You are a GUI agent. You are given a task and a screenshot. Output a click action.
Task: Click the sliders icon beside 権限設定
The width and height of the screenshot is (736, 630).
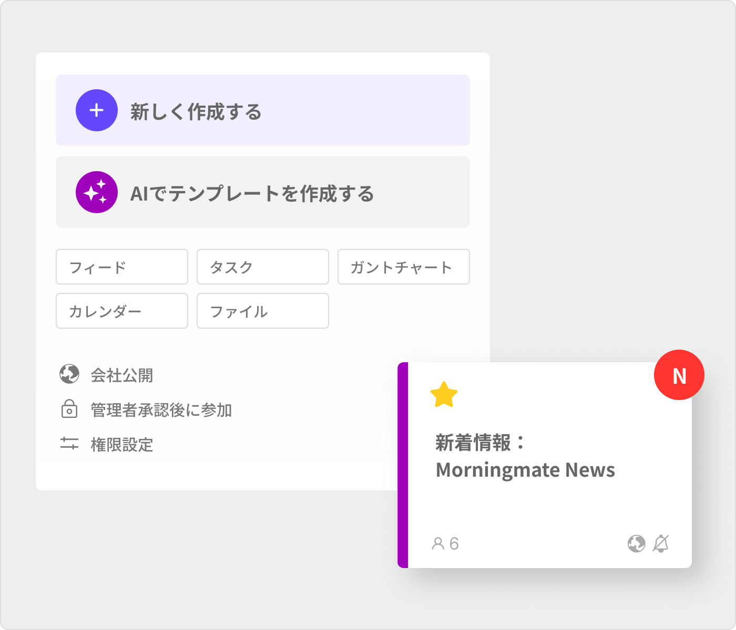[x=69, y=444]
